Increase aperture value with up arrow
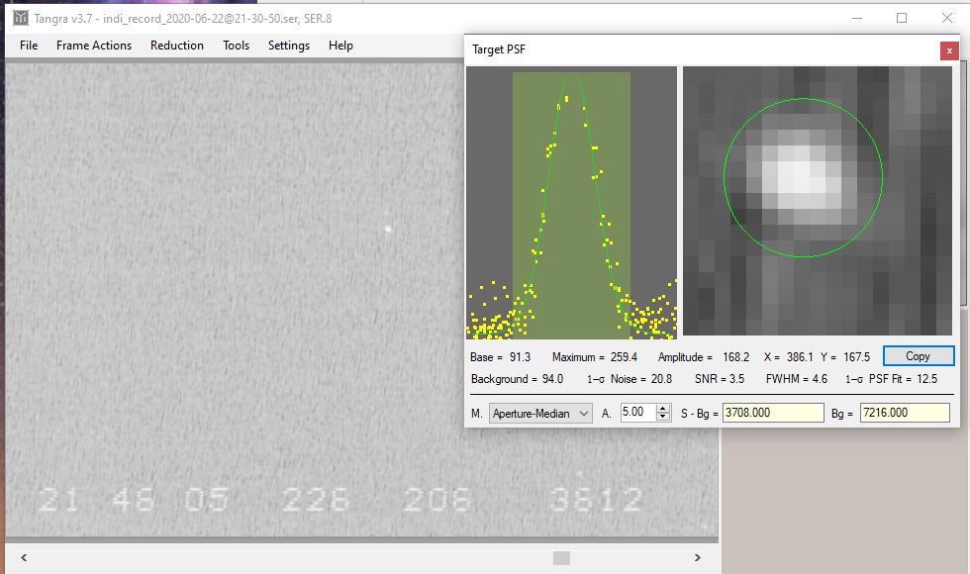The height and width of the screenshot is (574, 970). (663, 409)
